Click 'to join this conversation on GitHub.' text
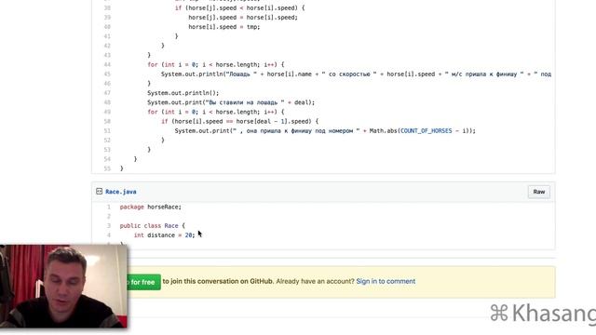Image resolution: width=596 pixels, height=335 pixels. [218, 281]
